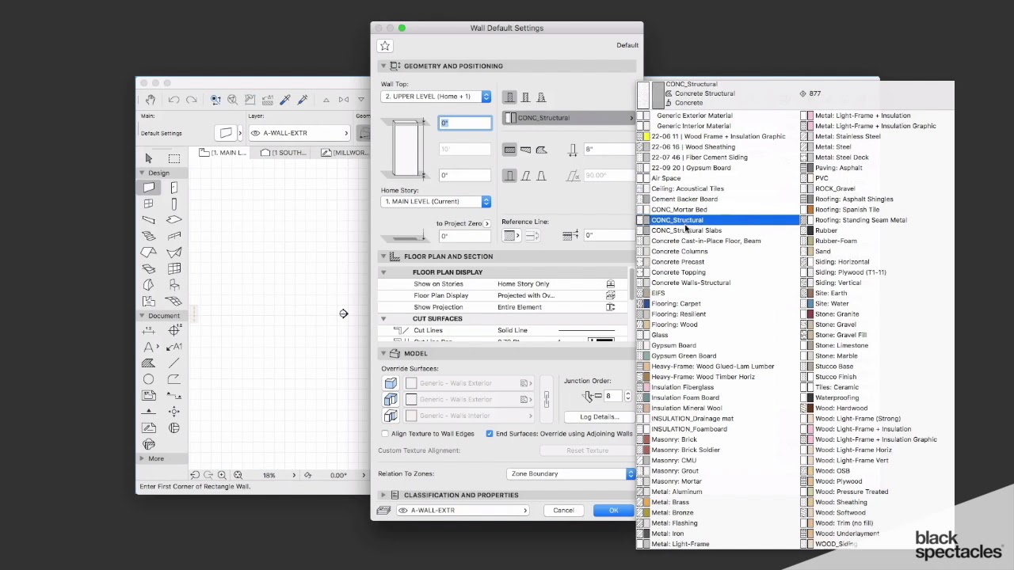Select the Arrow selection tool
Viewport: 1014px width, 570px height.
click(148, 158)
